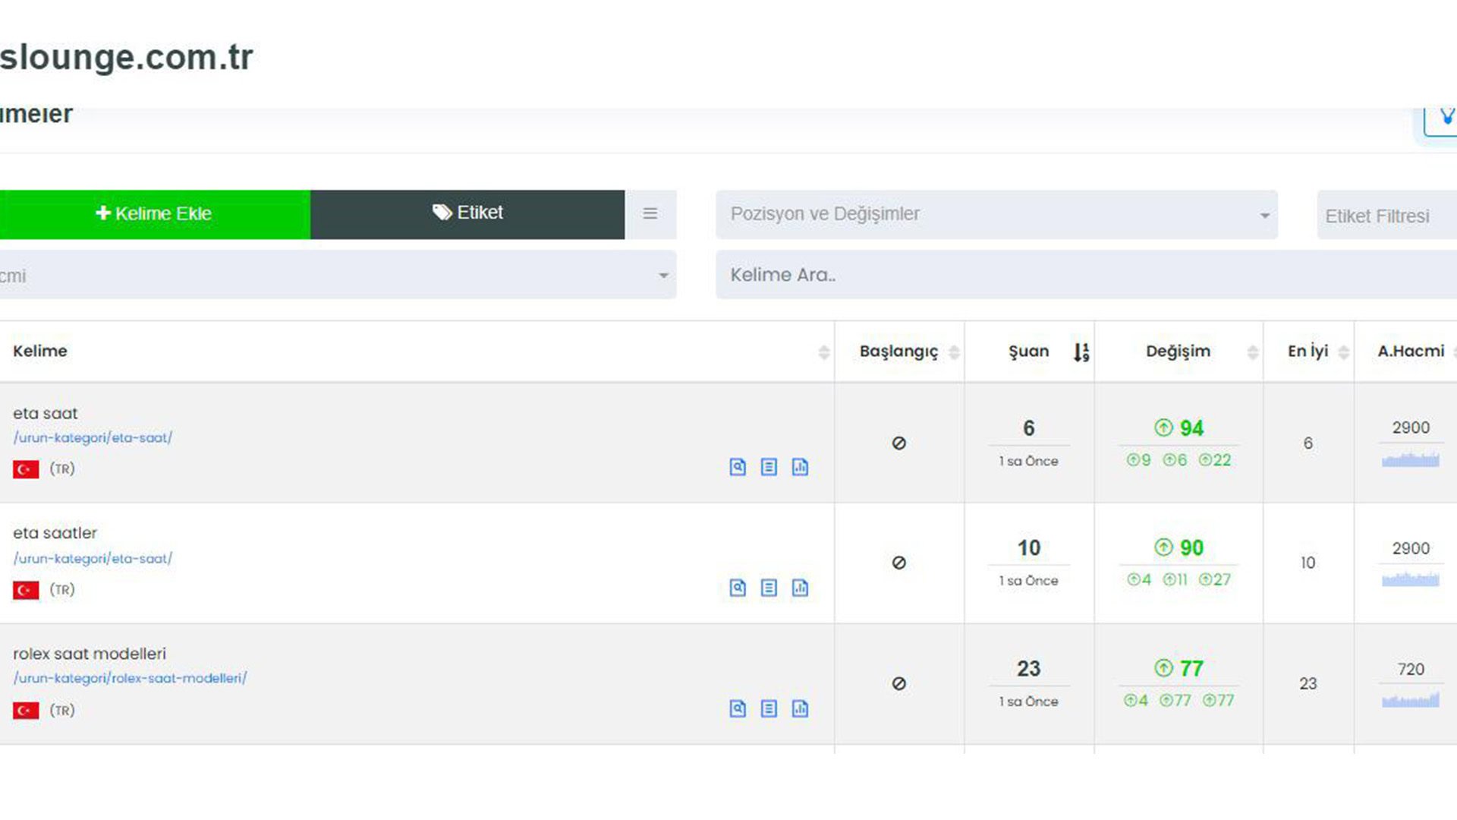
Task: Open chart report icon for eta saat
Action: click(x=800, y=467)
